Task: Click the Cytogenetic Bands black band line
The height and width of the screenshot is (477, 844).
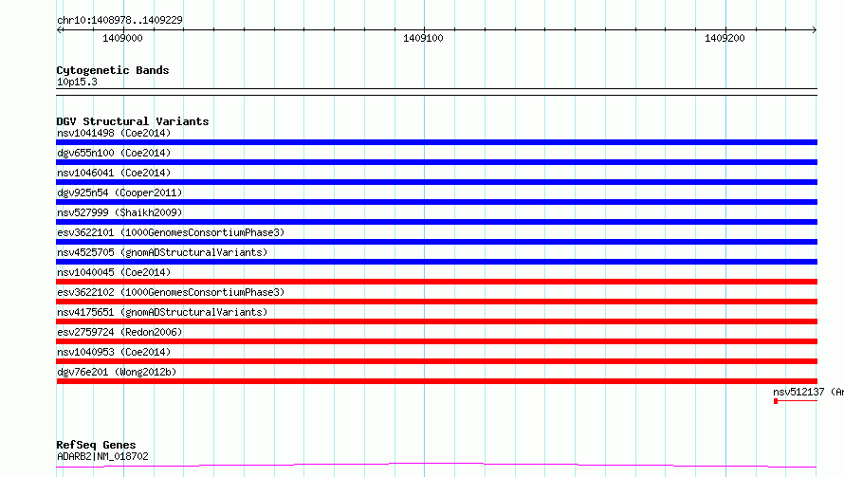Action: [436, 92]
